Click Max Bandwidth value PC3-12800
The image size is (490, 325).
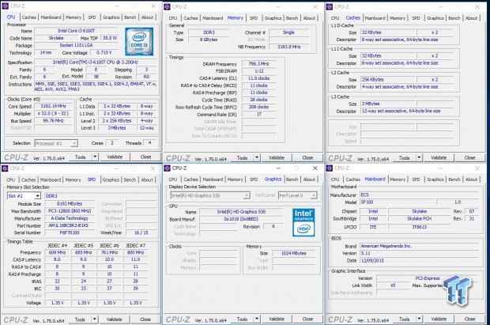pos(70,211)
